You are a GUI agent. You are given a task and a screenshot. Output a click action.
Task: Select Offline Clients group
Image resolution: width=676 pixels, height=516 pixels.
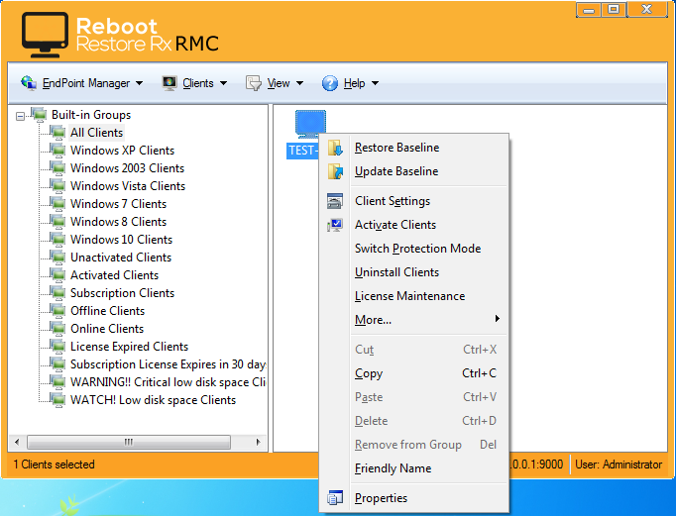click(107, 311)
